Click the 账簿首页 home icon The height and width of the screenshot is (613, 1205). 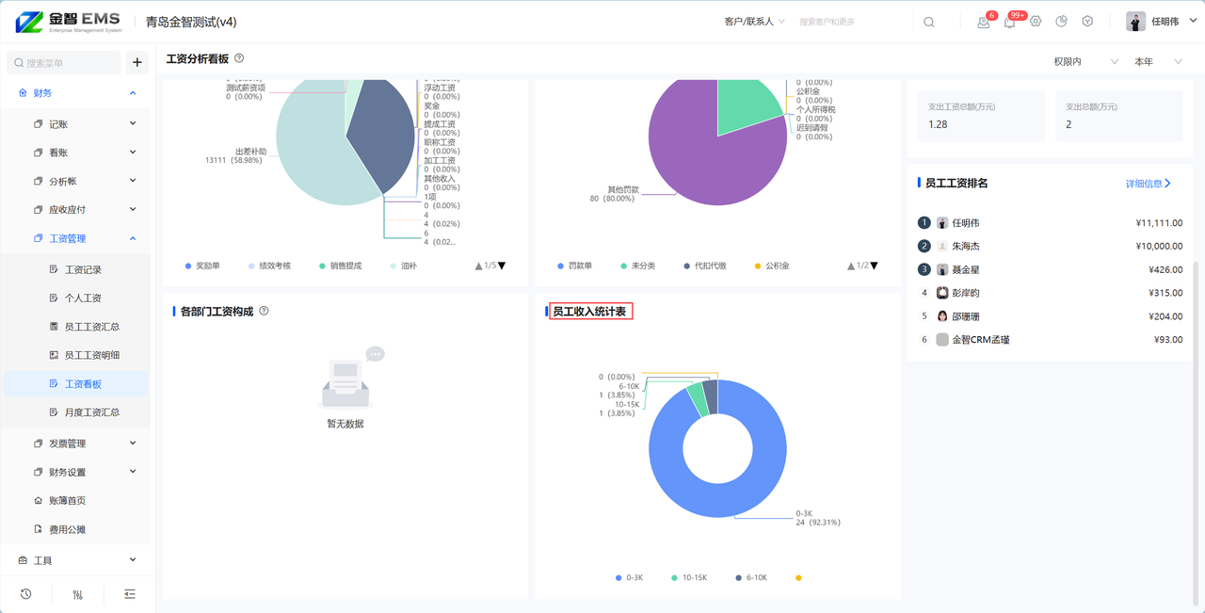coord(39,501)
